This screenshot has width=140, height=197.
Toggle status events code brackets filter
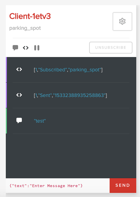pos(26,48)
